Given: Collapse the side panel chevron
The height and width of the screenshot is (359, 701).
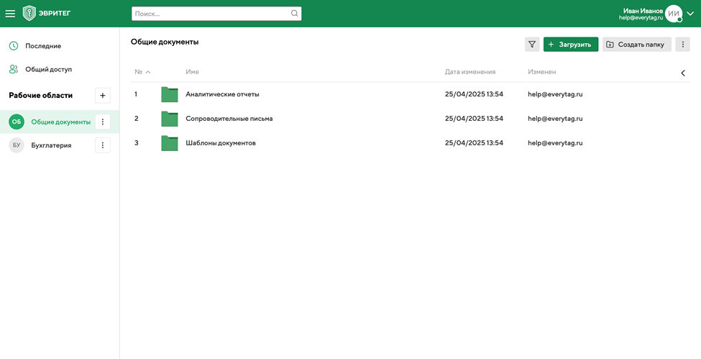Looking at the screenshot, I should coord(682,73).
